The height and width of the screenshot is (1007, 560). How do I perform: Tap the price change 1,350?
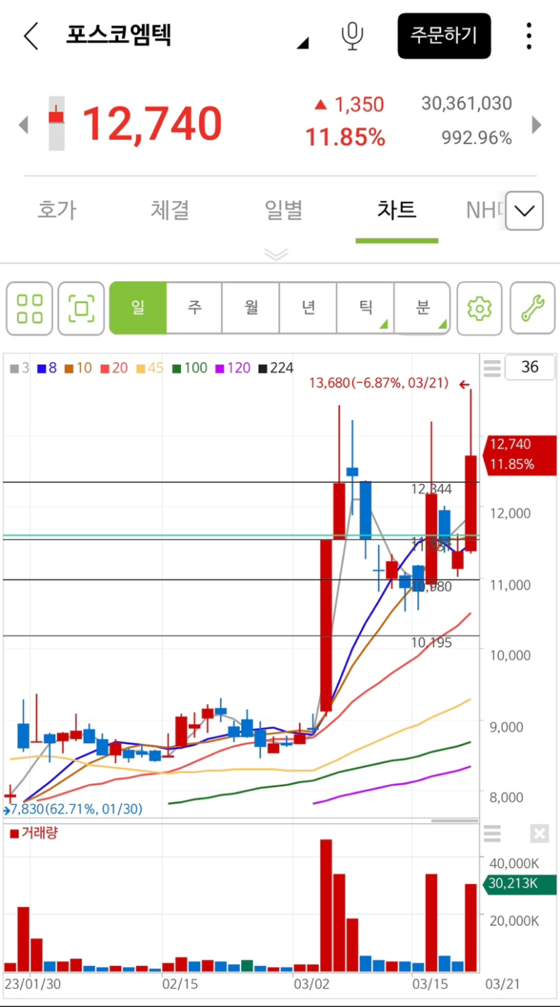348,104
